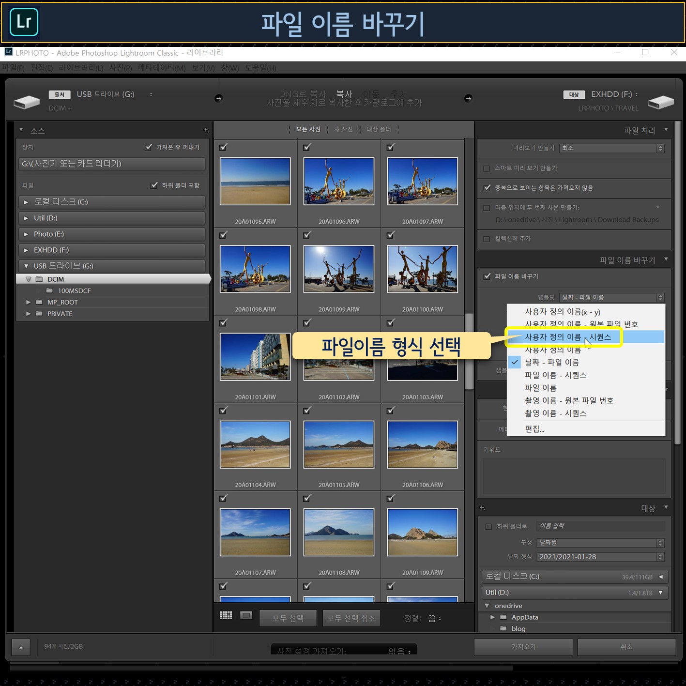The width and height of the screenshot is (686, 686).
Task: Toggle 파일 이름 바꾸기 checkbox
Action: (487, 276)
